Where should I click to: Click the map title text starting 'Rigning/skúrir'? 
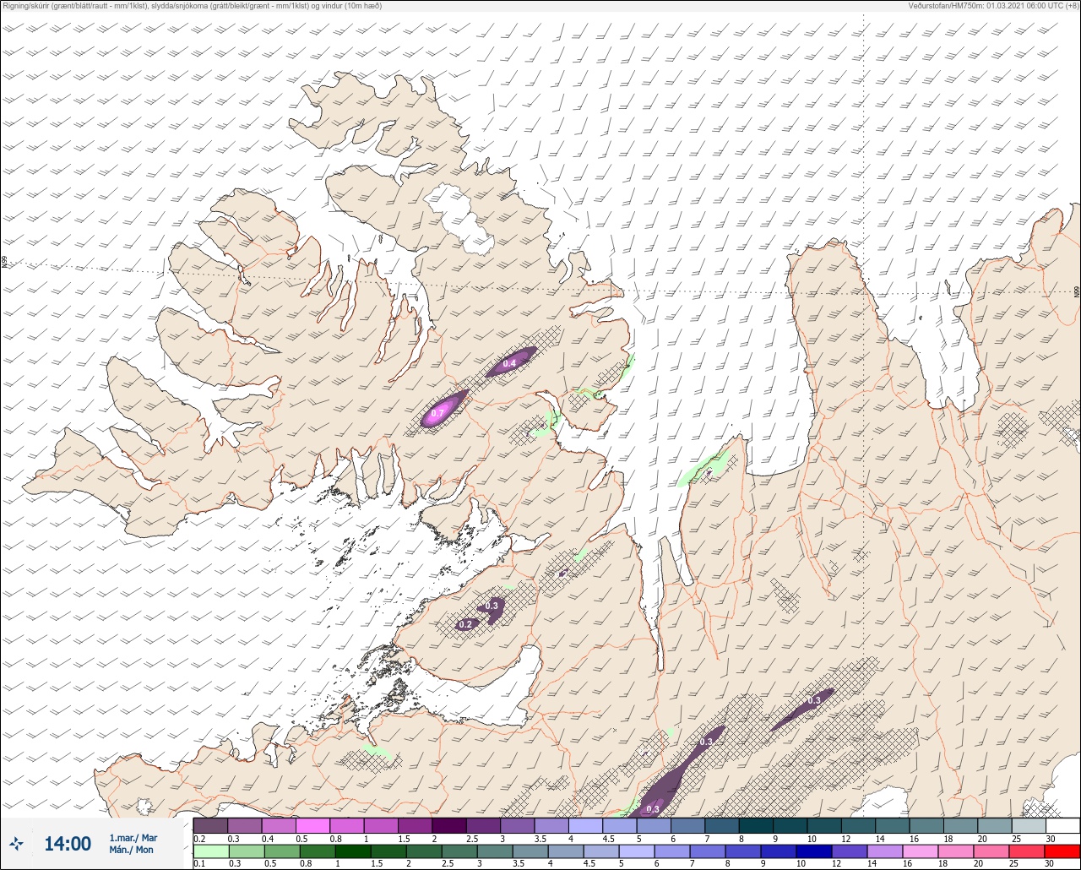coord(193,6)
